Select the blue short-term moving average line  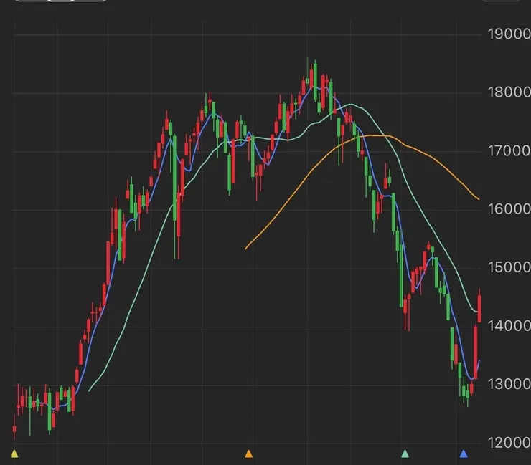pyautogui.click(x=100, y=301)
